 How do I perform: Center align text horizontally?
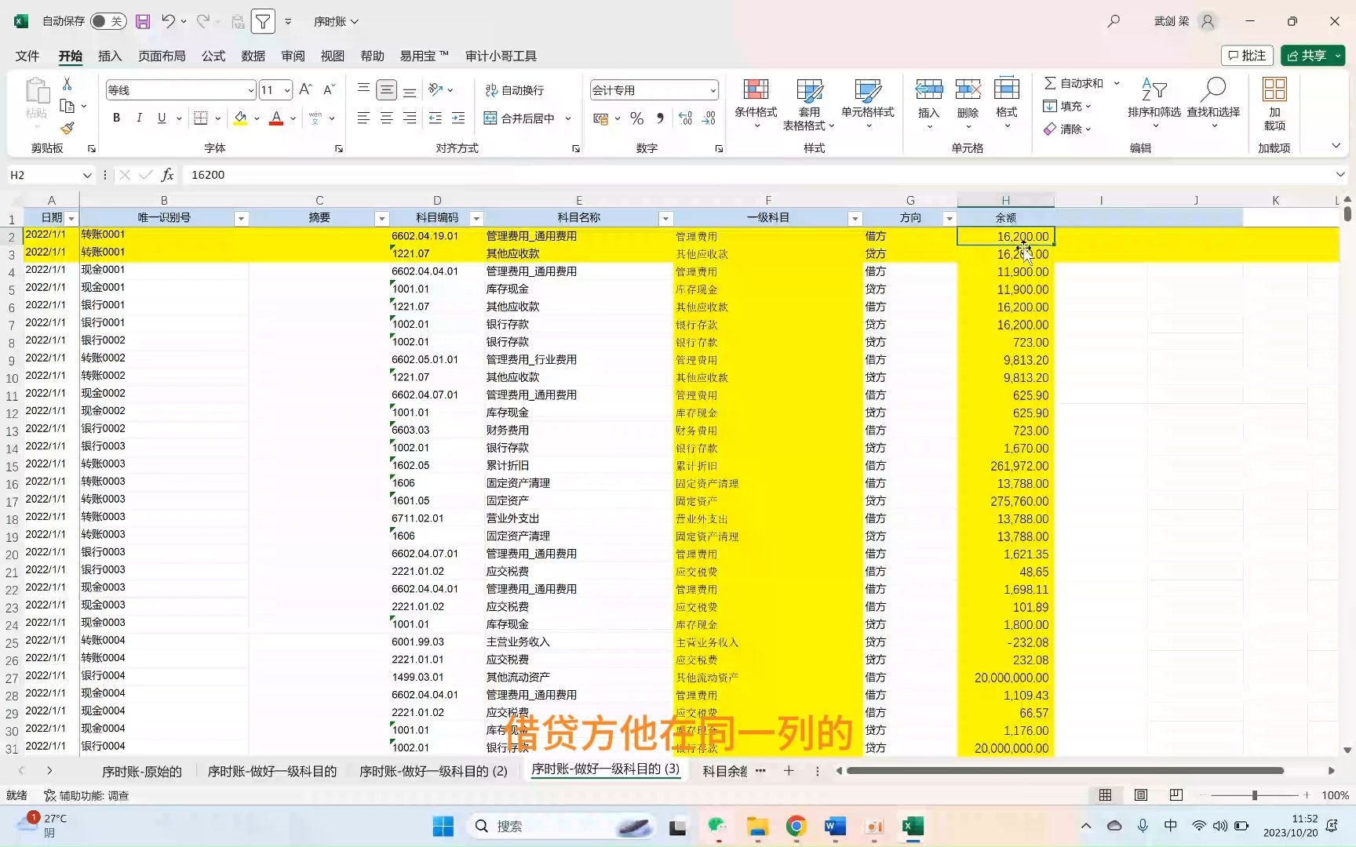pyautogui.click(x=386, y=118)
